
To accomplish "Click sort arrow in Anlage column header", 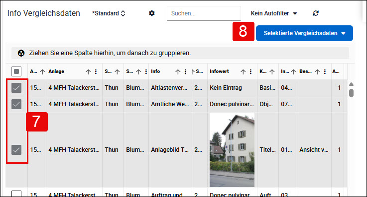I will pos(88,71).
